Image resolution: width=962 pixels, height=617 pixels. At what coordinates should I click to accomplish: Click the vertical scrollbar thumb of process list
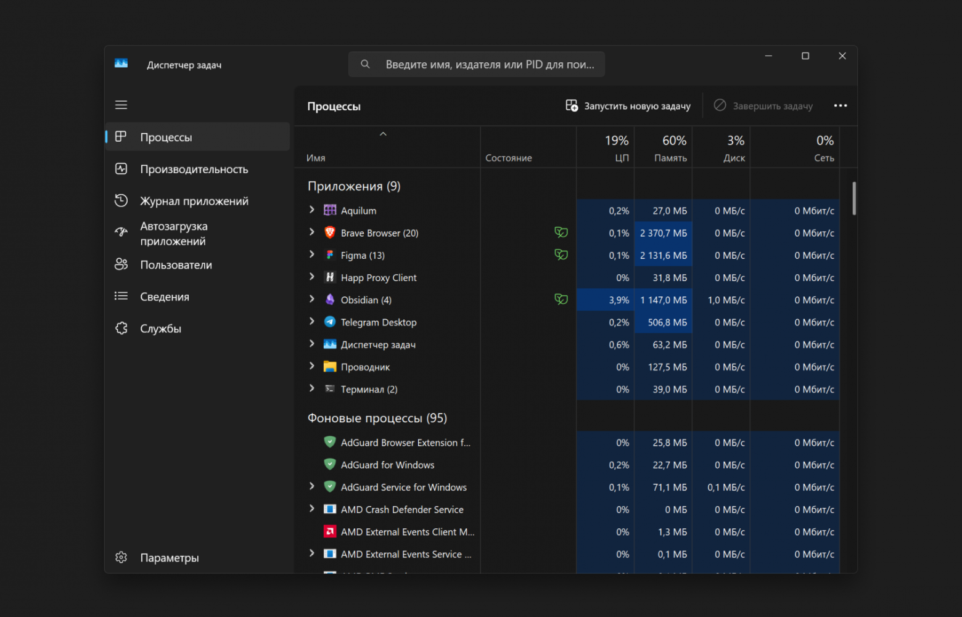click(854, 198)
